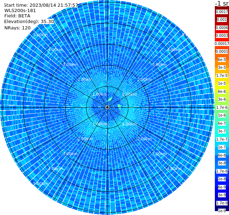The height and width of the screenshot is (215, 229).
Task: Click the 1e-5 colorbar tick label
Action: [x=222, y=83]
